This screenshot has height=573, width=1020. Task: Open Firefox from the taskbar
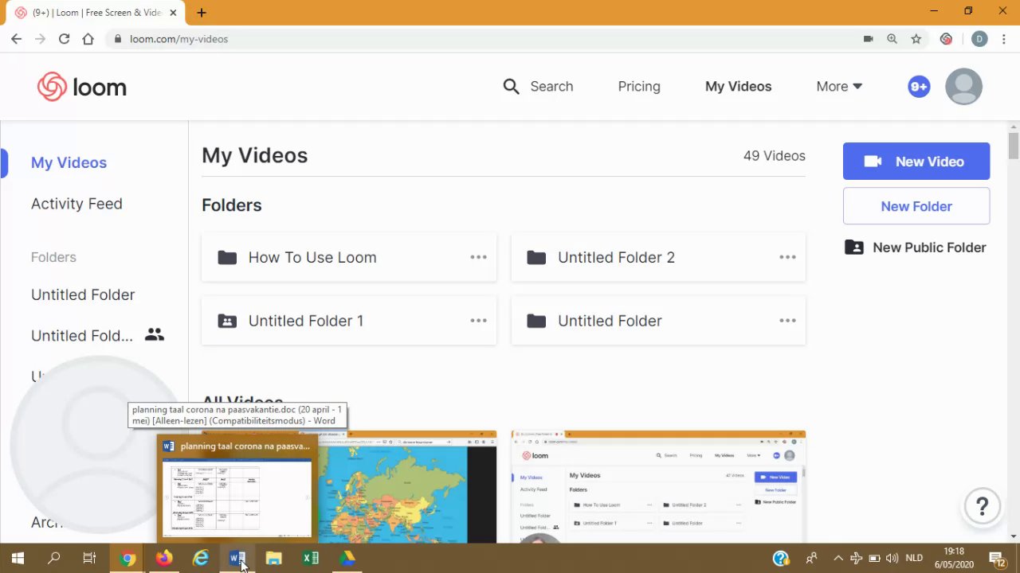tap(164, 559)
